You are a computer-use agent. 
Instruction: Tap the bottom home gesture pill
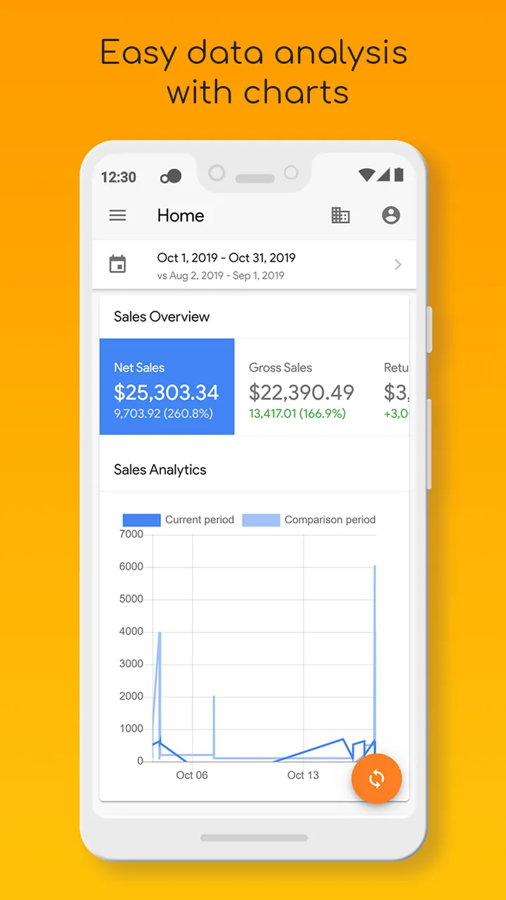click(x=254, y=838)
